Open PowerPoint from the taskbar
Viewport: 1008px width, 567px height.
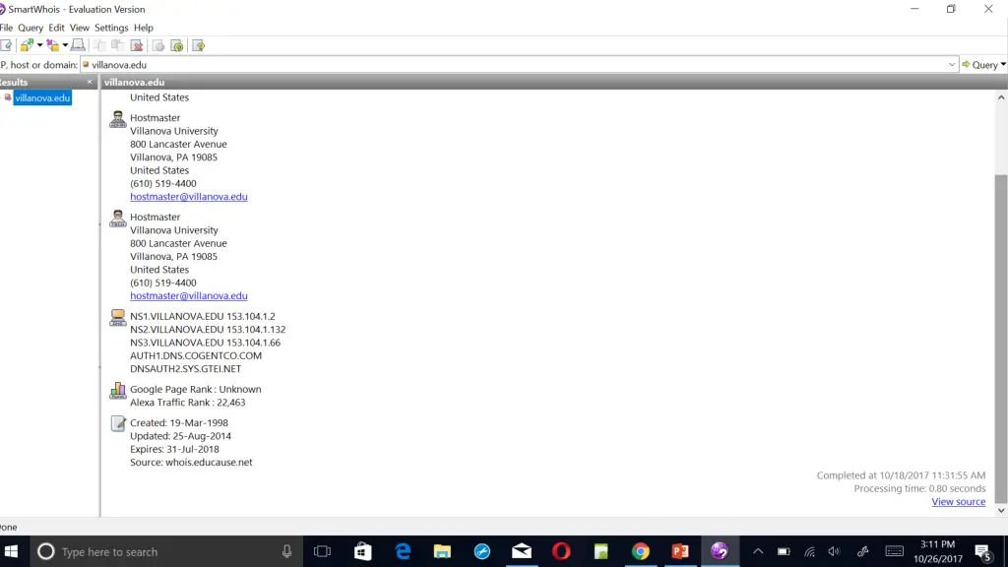680,551
